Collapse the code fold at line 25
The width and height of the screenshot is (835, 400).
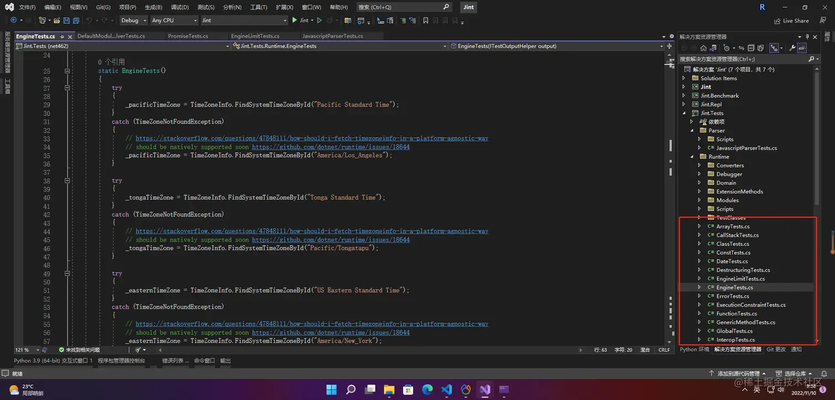pyautogui.click(x=67, y=71)
